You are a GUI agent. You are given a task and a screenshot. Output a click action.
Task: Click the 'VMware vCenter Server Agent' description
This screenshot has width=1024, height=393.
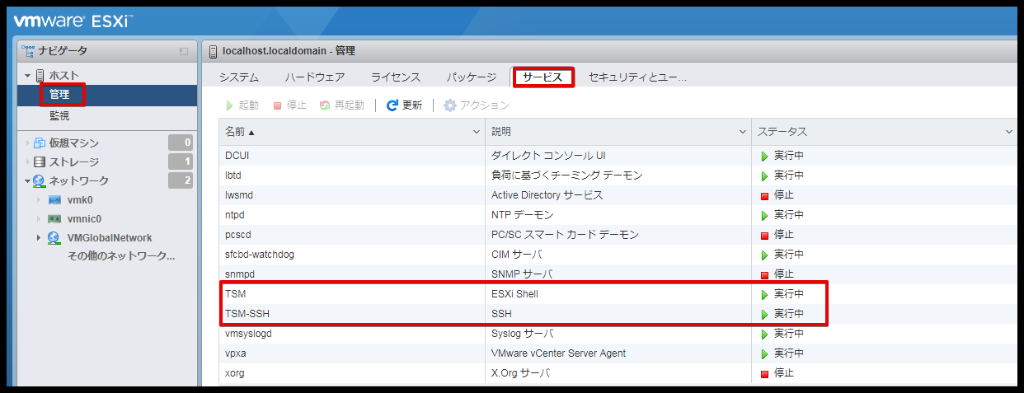coord(558,353)
